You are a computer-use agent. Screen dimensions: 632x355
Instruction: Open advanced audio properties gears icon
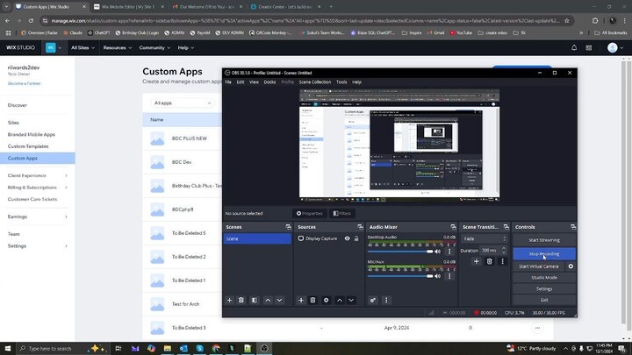coord(373,301)
